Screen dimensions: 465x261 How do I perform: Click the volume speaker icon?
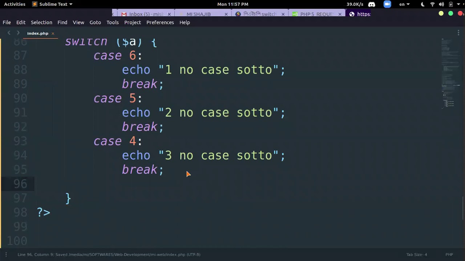pyautogui.click(x=441, y=4)
